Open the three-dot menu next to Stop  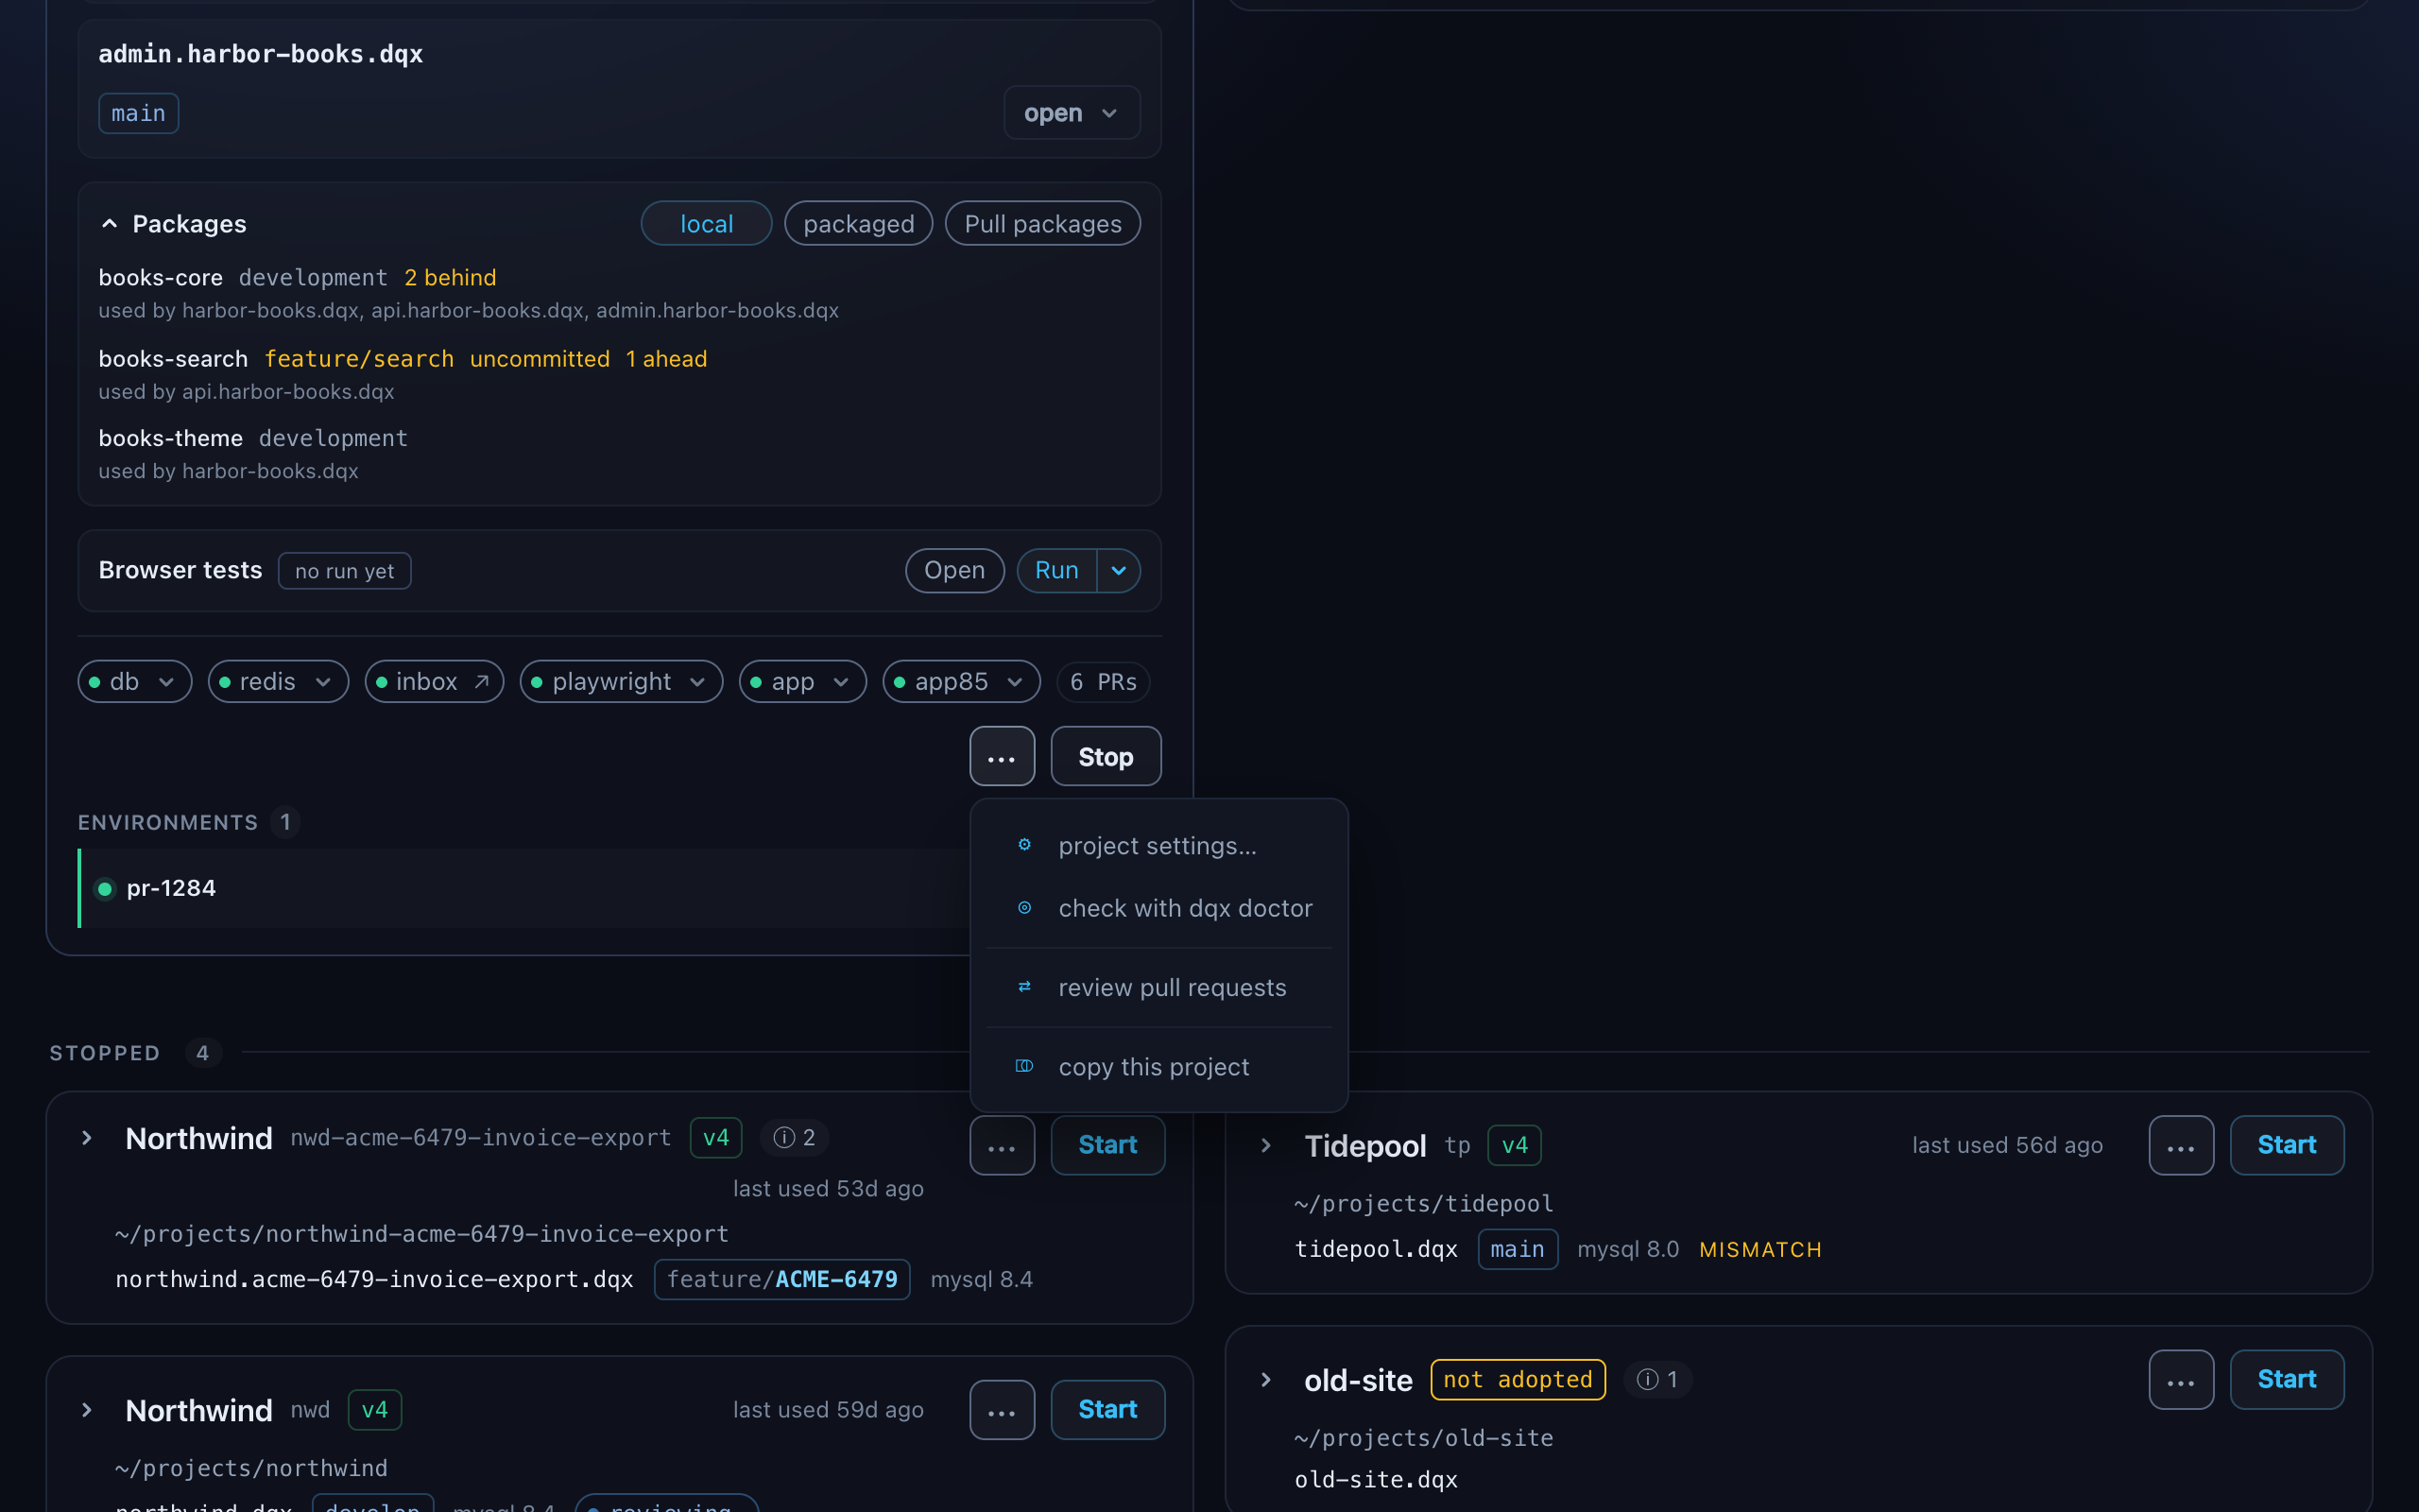click(1002, 757)
